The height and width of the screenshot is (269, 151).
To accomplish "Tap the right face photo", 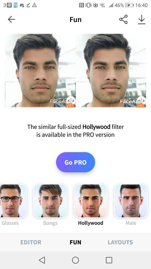I will pos(111,70).
